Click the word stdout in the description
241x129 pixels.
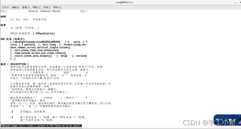click(x=48, y=98)
